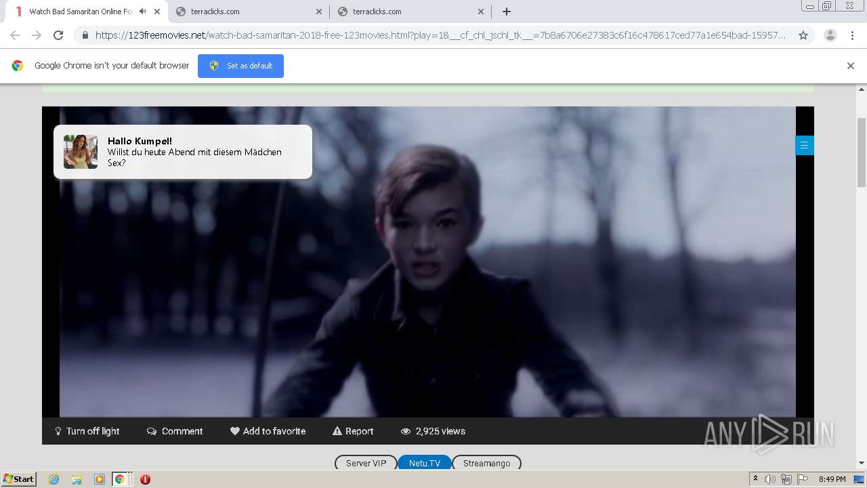867x488 pixels.
Task: Bookmark this page with star icon
Action: pos(803,35)
